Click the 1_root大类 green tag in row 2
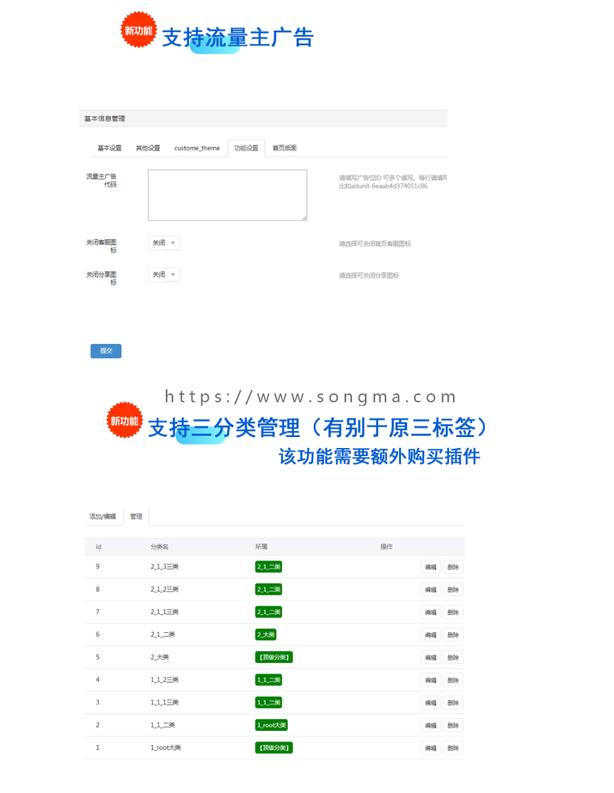 pos(272,725)
